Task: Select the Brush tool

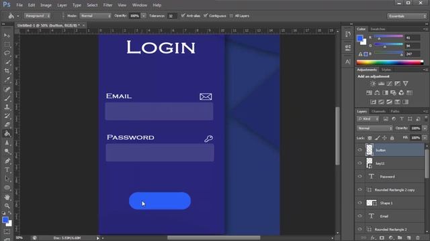Action: (7, 98)
